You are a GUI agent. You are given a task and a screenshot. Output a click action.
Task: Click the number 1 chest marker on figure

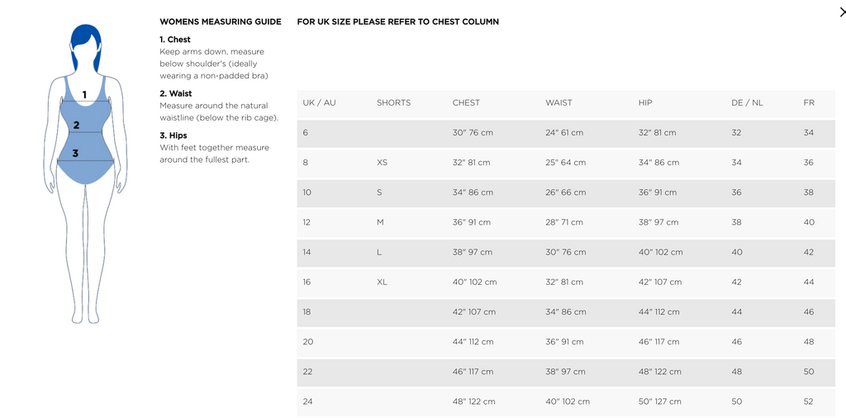[x=84, y=95]
